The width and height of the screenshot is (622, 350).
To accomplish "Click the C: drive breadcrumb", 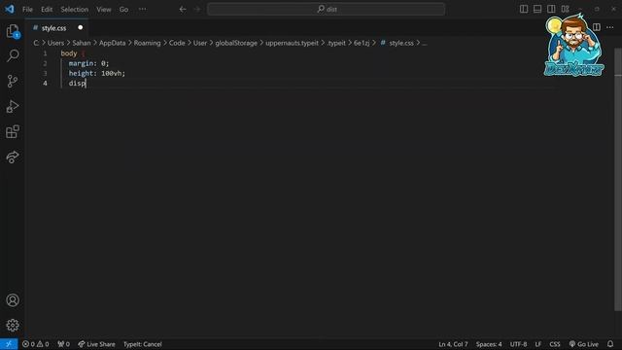I will (36, 43).
